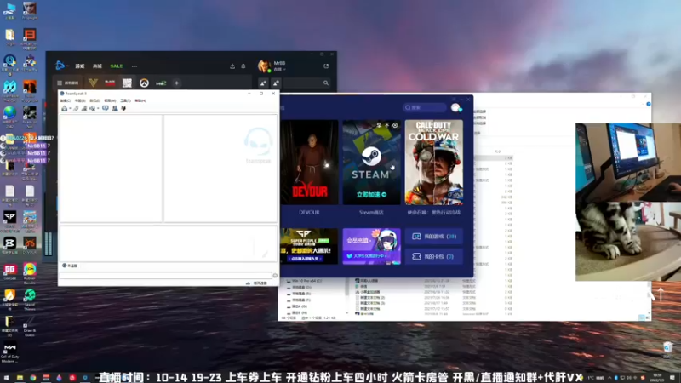Click TeamSpeak chat bubble toolbar icon
The height and width of the screenshot is (383, 681).
point(106,109)
